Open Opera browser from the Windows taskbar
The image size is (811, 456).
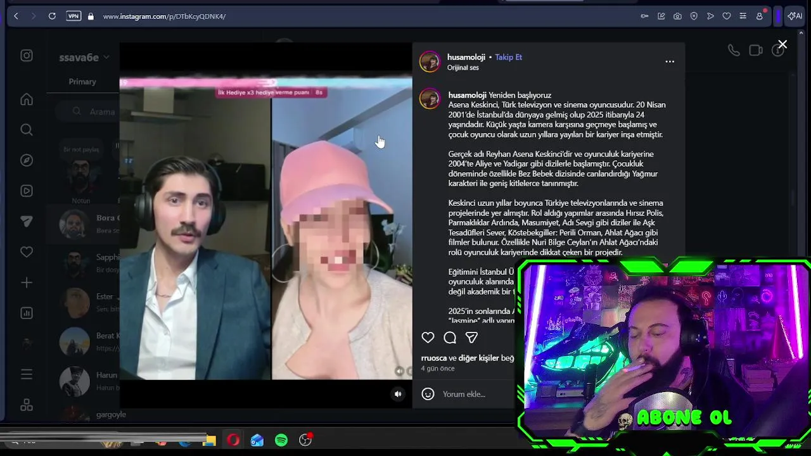pyautogui.click(x=233, y=440)
